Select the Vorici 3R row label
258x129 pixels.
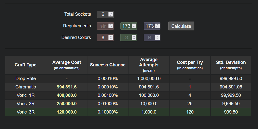[x=26, y=112]
